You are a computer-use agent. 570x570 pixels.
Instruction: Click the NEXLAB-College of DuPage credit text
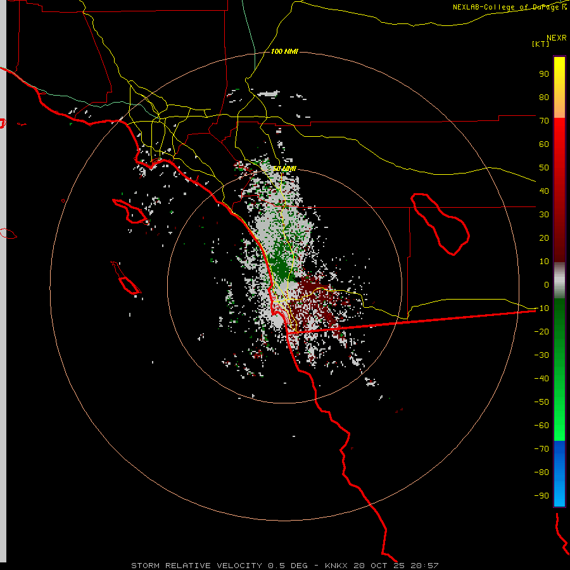[x=510, y=7]
